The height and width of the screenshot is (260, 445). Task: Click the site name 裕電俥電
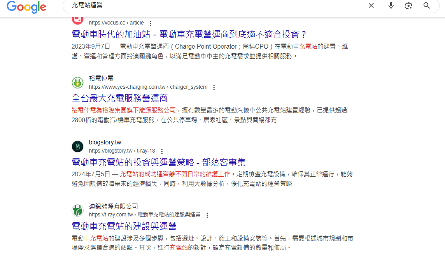click(101, 78)
